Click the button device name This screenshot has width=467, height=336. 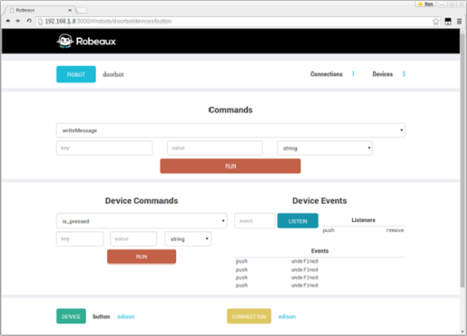[101, 317]
